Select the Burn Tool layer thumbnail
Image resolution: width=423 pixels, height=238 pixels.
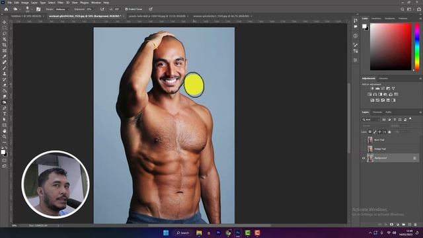coord(370,139)
